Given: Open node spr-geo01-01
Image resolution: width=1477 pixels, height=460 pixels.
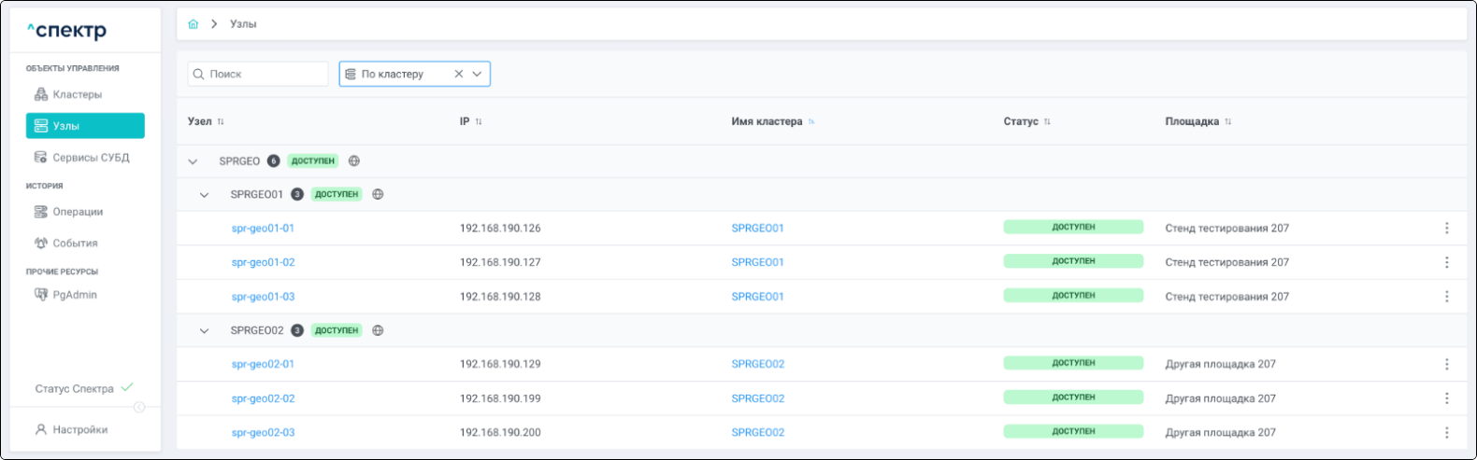Looking at the screenshot, I should pyautogui.click(x=263, y=229).
